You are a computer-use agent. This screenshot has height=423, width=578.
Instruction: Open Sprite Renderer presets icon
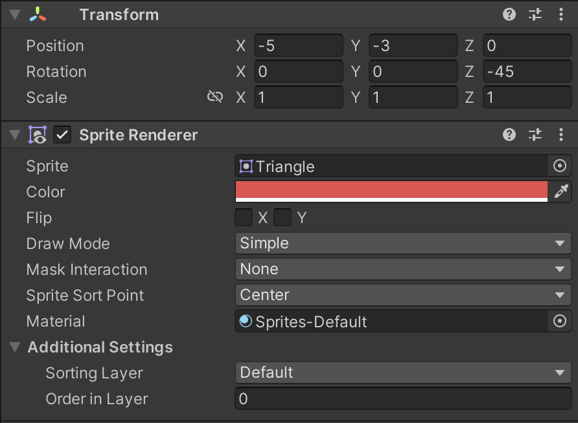click(x=535, y=135)
